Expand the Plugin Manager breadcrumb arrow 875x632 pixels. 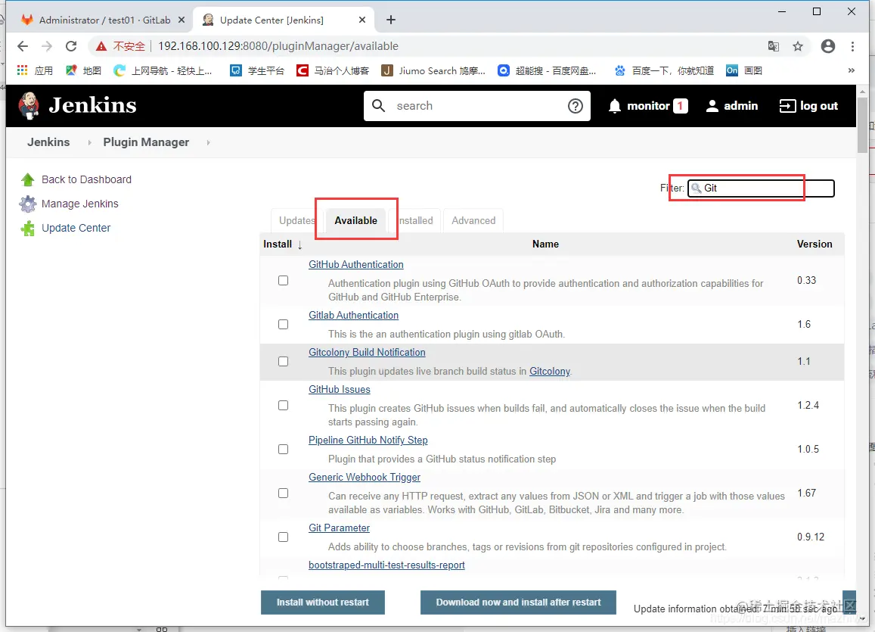tap(208, 142)
